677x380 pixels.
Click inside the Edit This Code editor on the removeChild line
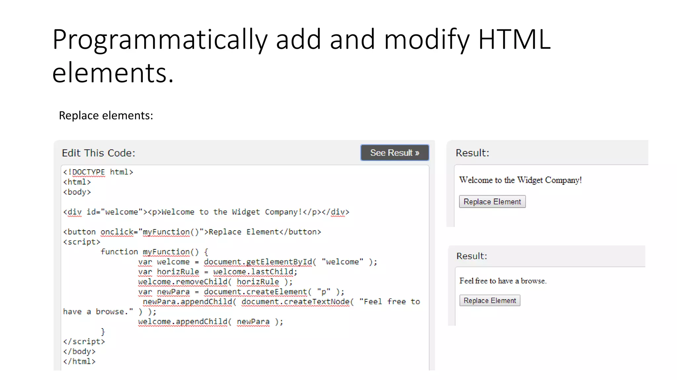tap(215, 282)
